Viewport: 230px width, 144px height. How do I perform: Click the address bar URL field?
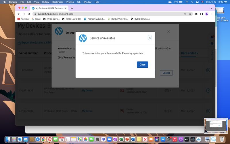point(109,14)
